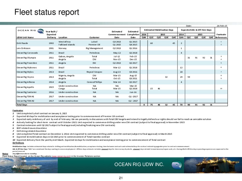Click the 'Norway' location cell
Viewport: 242px width, 181px height.
tap(63, 48)
